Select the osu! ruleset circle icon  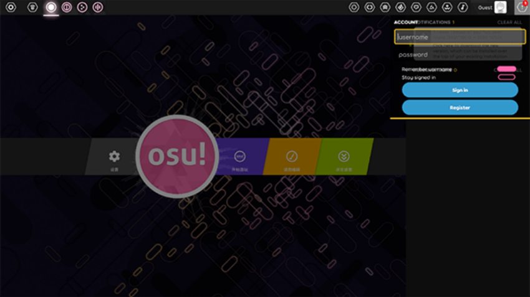click(51, 7)
